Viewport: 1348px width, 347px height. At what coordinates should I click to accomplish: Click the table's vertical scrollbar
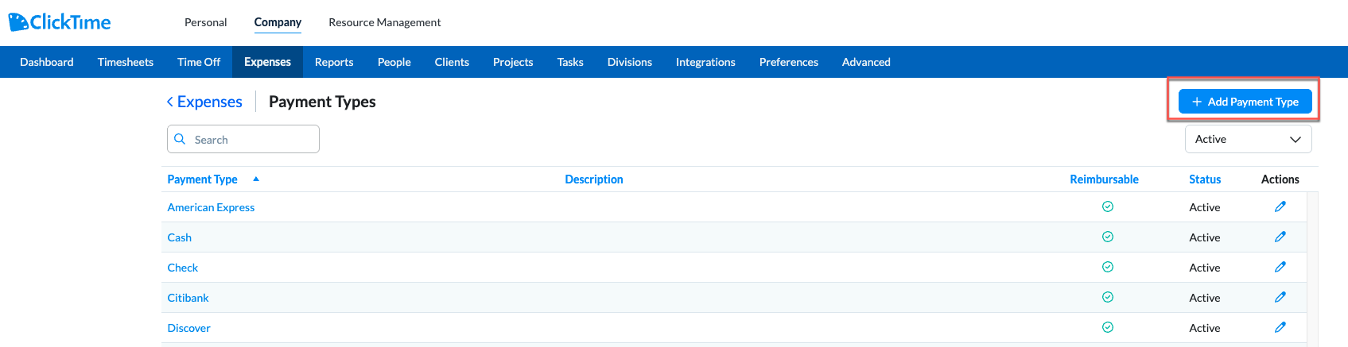point(1312,269)
